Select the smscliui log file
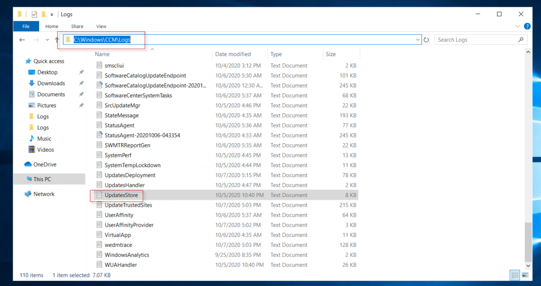This screenshot has width=541, height=286. tap(114, 66)
